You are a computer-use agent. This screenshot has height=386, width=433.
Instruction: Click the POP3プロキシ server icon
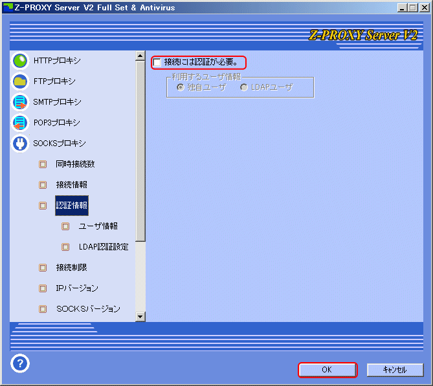(20, 123)
